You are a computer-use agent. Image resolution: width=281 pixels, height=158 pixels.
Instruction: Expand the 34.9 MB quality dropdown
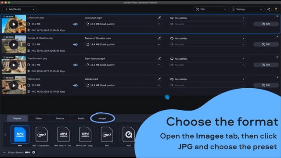click(123, 85)
